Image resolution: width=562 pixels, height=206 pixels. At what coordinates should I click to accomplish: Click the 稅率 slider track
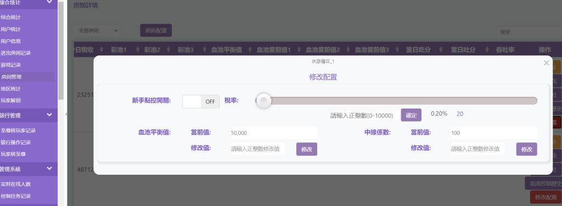396,101
